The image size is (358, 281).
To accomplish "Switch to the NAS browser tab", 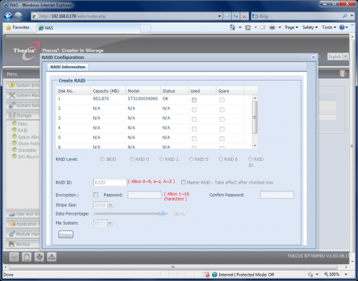I will coord(89,28).
